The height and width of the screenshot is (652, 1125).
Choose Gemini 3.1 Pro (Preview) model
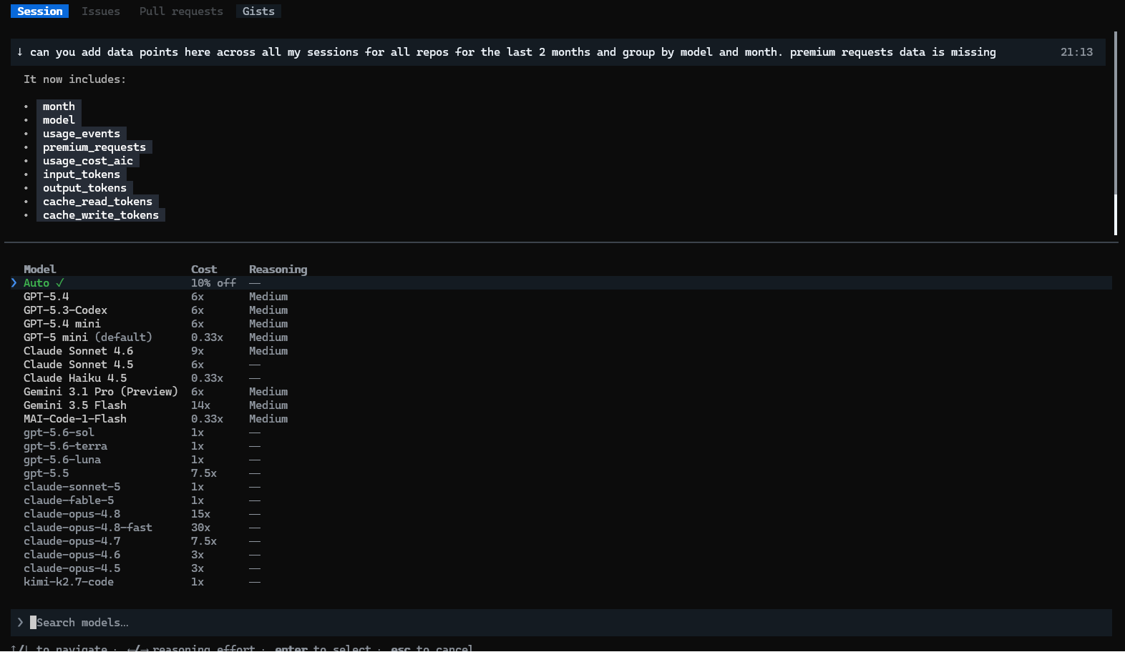(101, 392)
